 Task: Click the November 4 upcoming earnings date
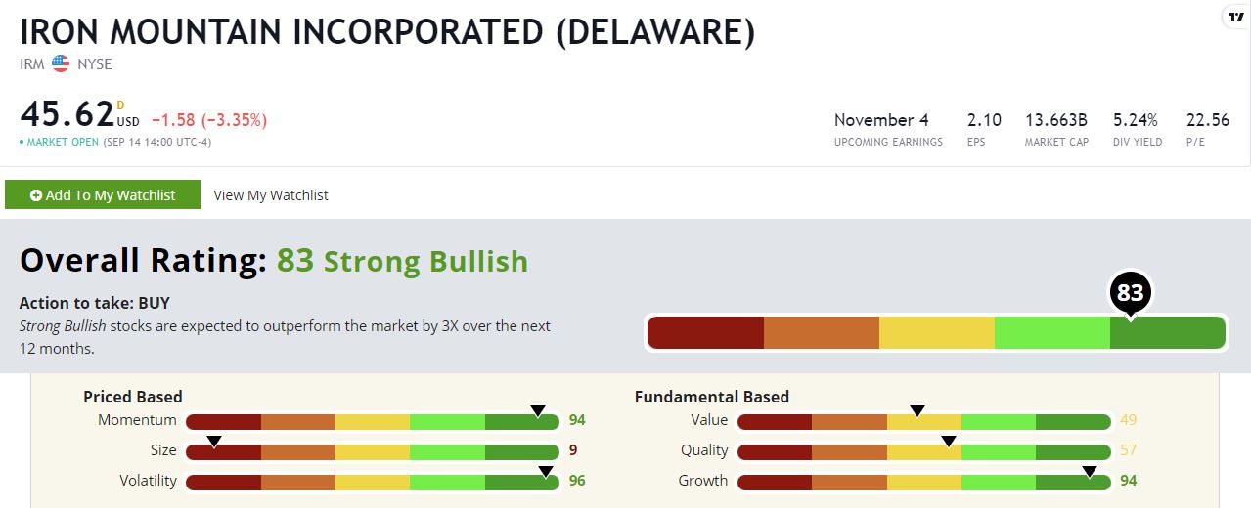881,120
